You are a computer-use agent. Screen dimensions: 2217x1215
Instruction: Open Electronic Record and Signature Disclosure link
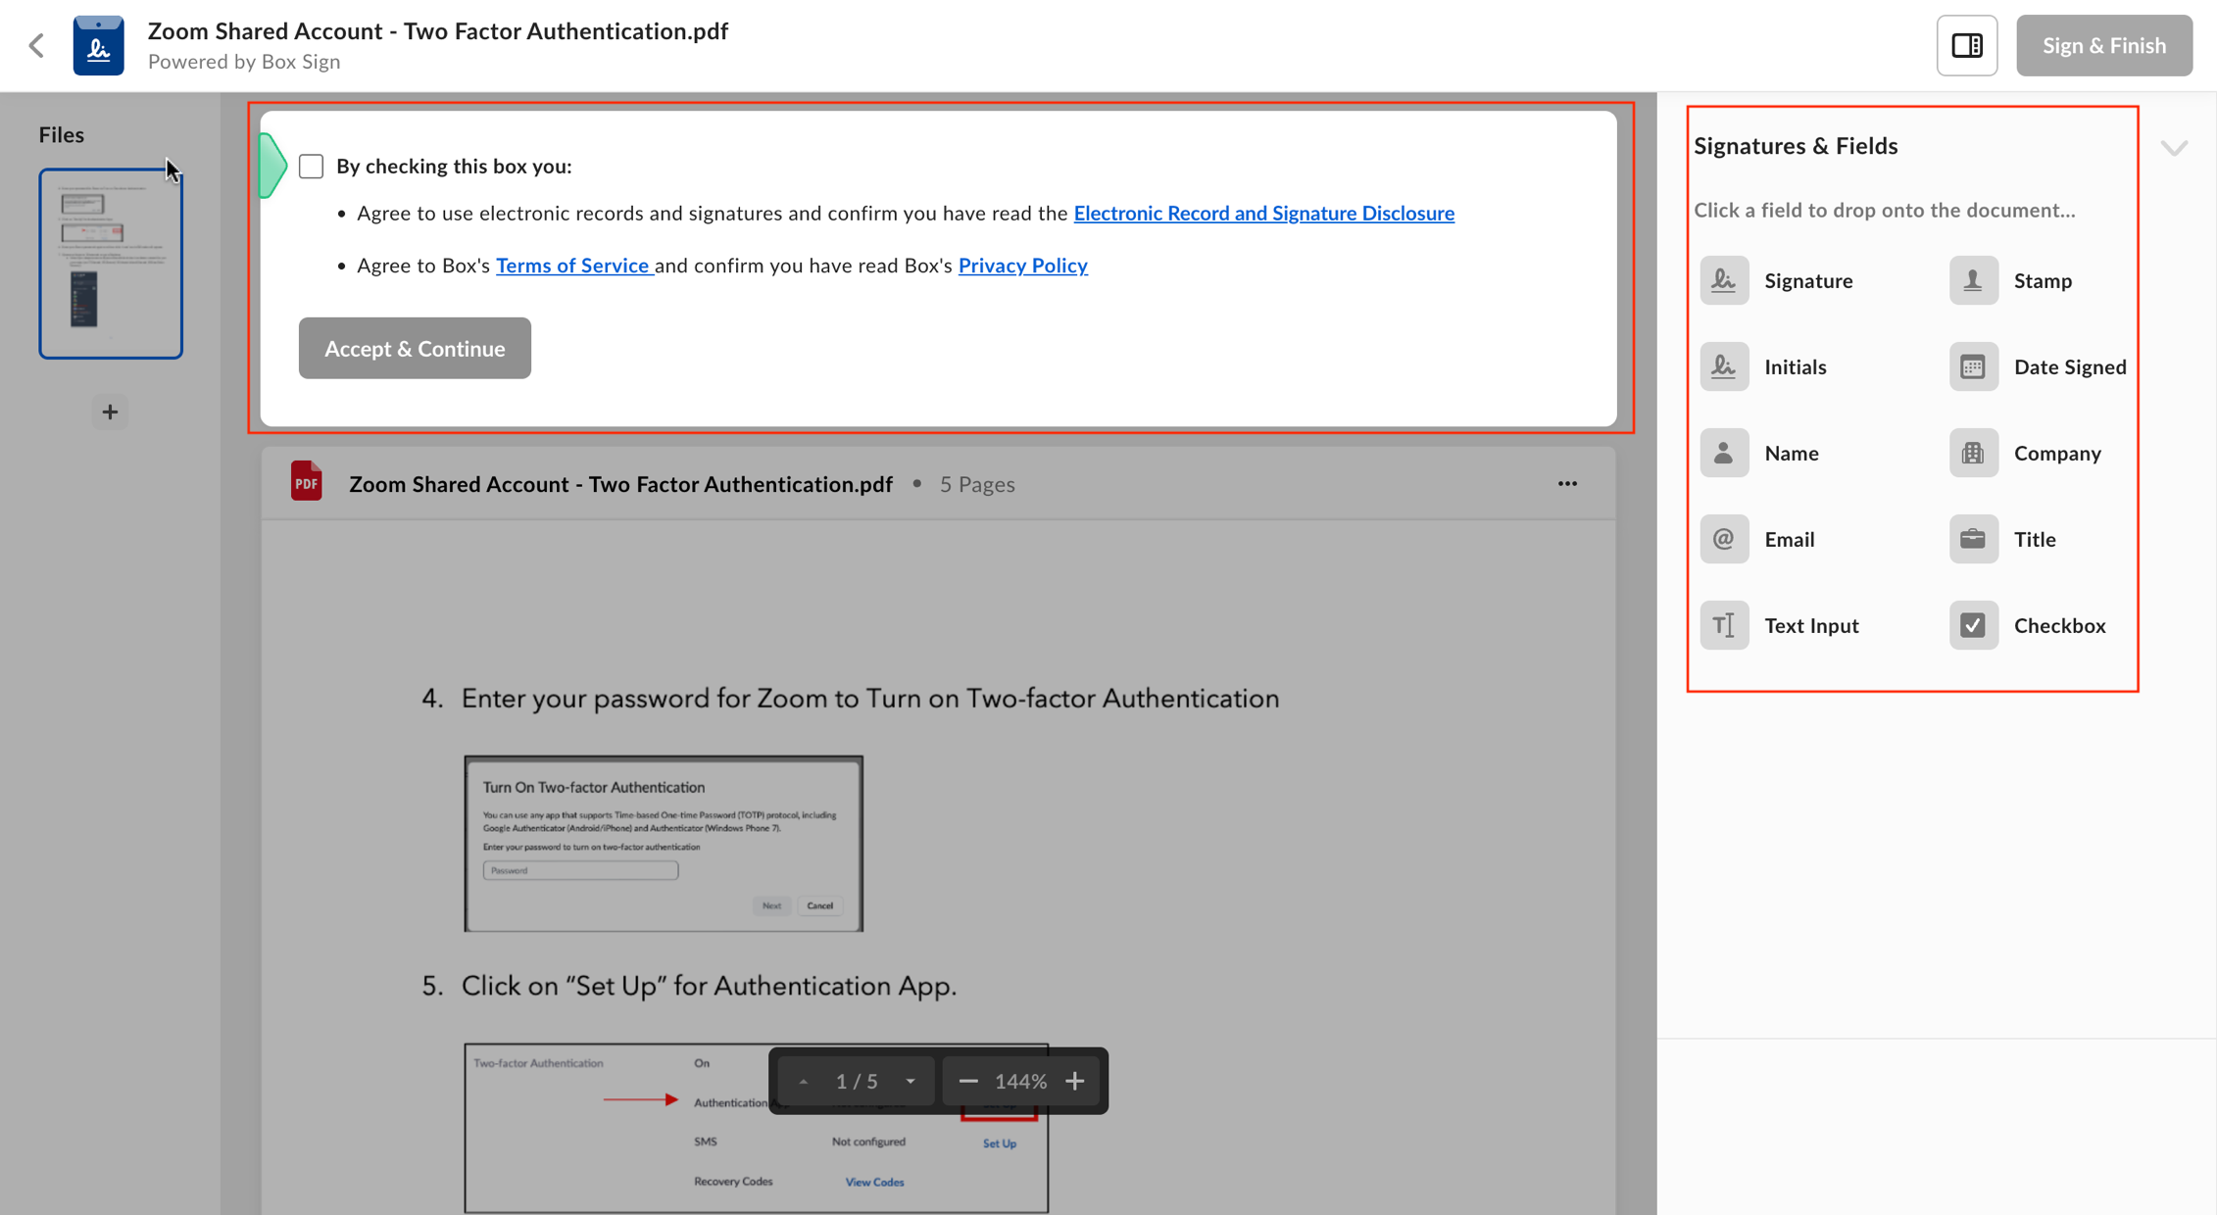pos(1263,214)
